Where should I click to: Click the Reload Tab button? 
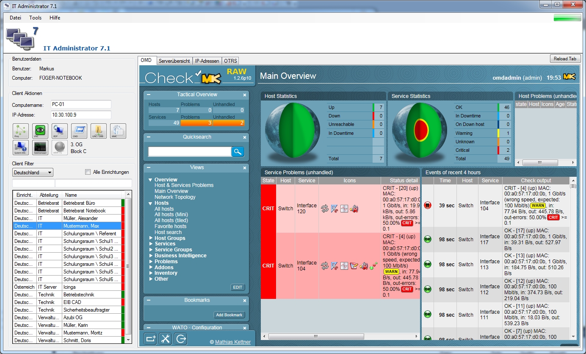[x=565, y=59]
